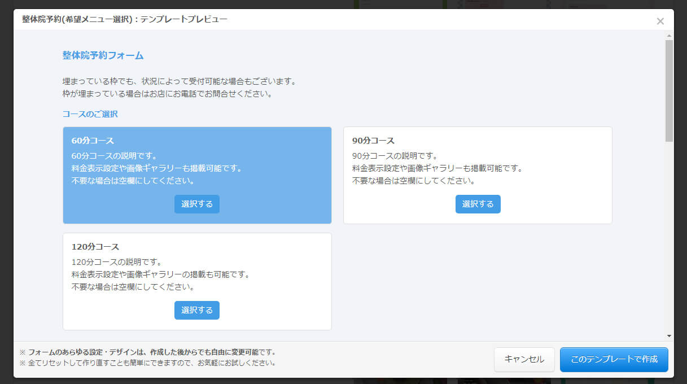Select the 60分コース card title
This screenshot has width=687, height=384.
point(93,141)
